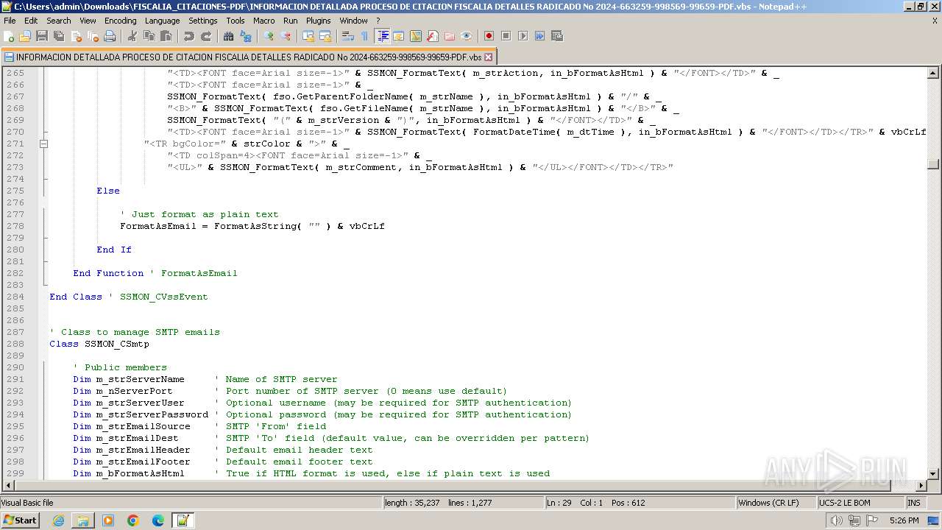Click the Close All toolbar icon

point(93,36)
